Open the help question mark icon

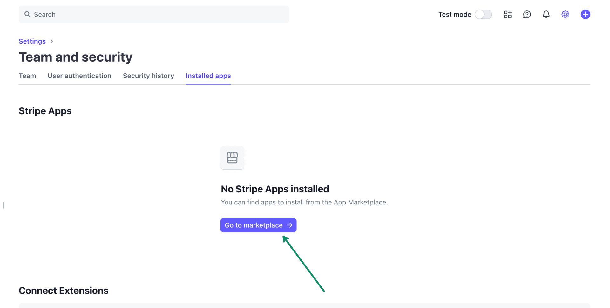pyautogui.click(x=527, y=14)
